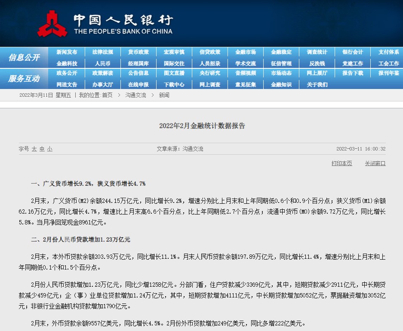Go to 调查统计 page

click(317, 52)
